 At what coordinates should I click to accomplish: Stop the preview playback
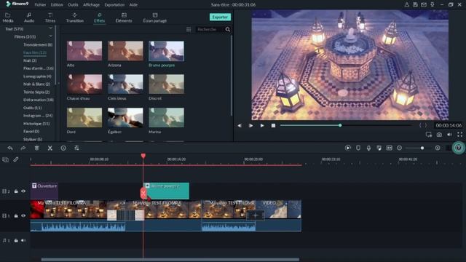[x=273, y=126]
